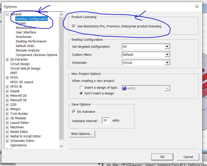
Task: Expand the Schematic Editor node
Action: (7, 141)
